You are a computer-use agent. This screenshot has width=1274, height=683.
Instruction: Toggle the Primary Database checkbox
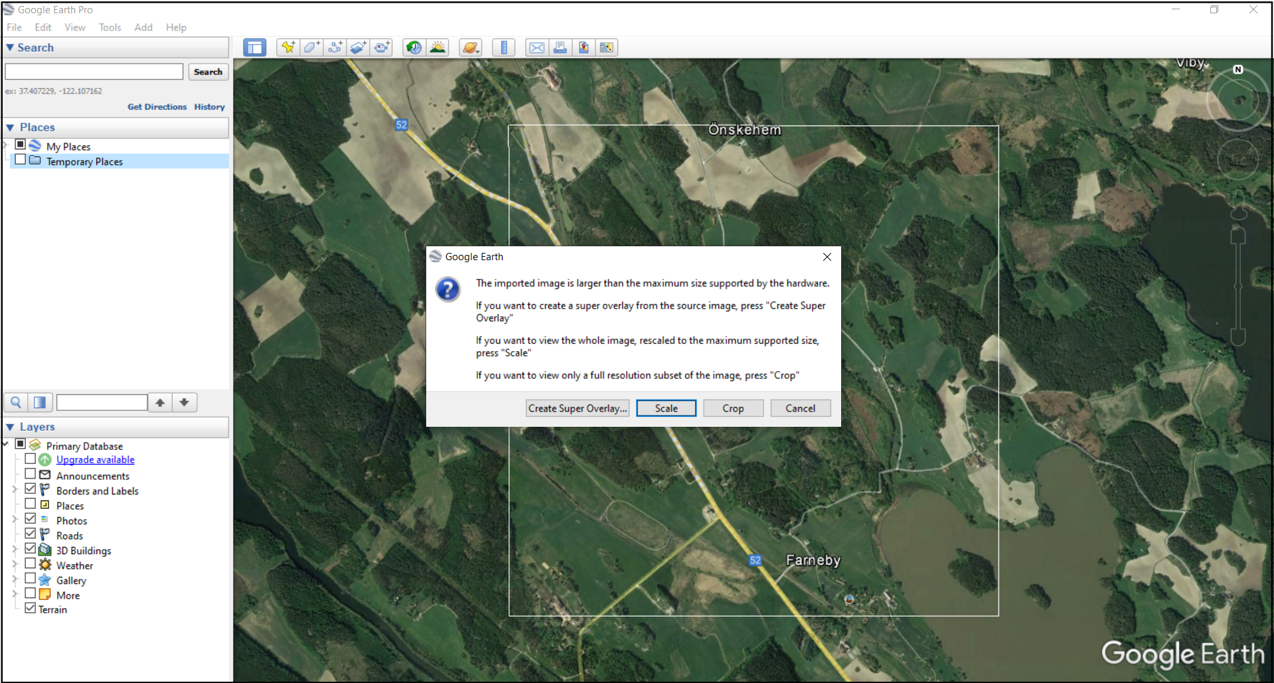(21, 444)
